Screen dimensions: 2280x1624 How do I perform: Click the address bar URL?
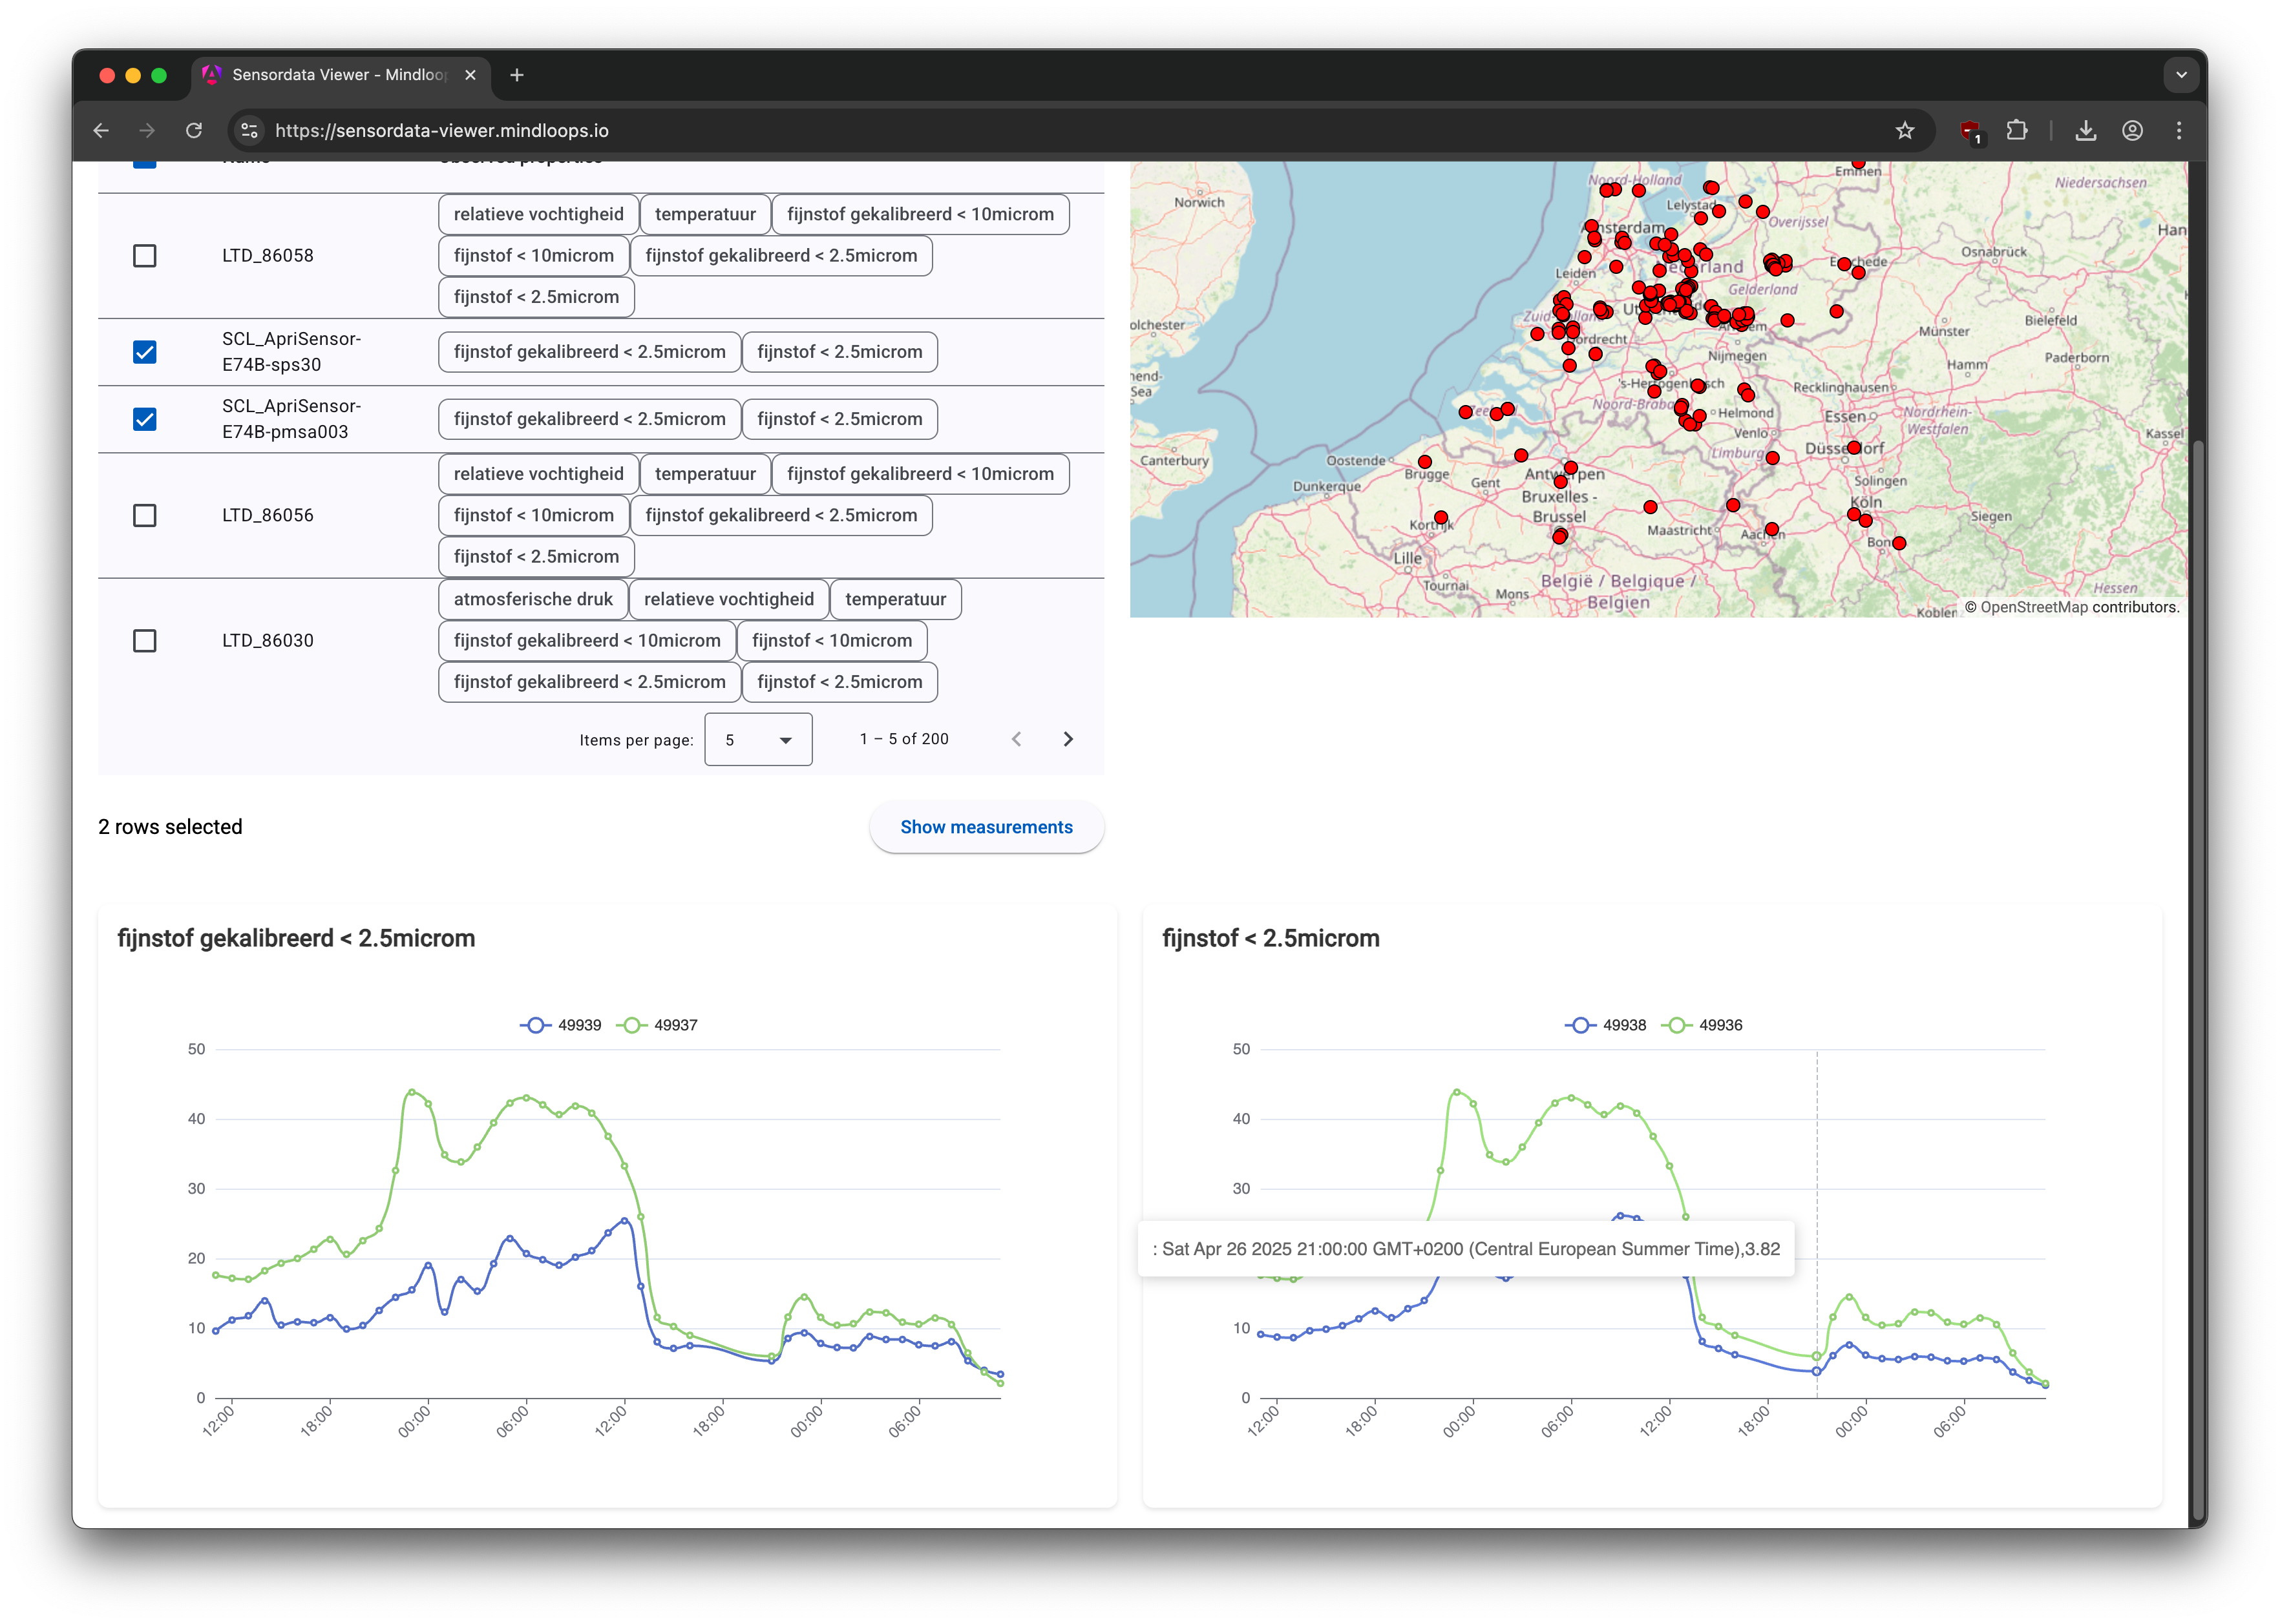[x=441, y=131]
